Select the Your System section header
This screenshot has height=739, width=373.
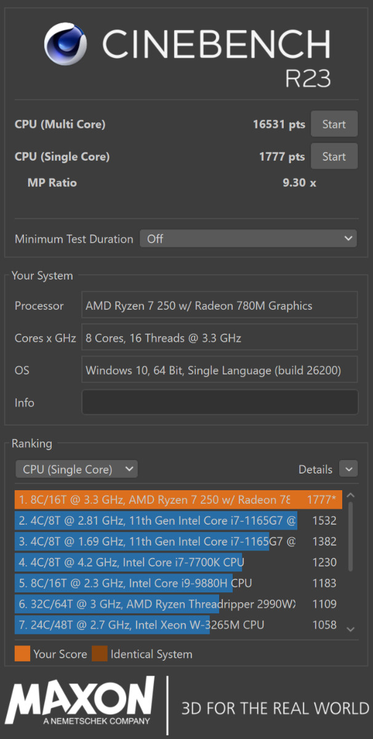pos(42,275)
